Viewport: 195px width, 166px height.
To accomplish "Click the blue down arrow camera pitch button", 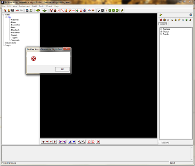I will (x=74, y=142).
